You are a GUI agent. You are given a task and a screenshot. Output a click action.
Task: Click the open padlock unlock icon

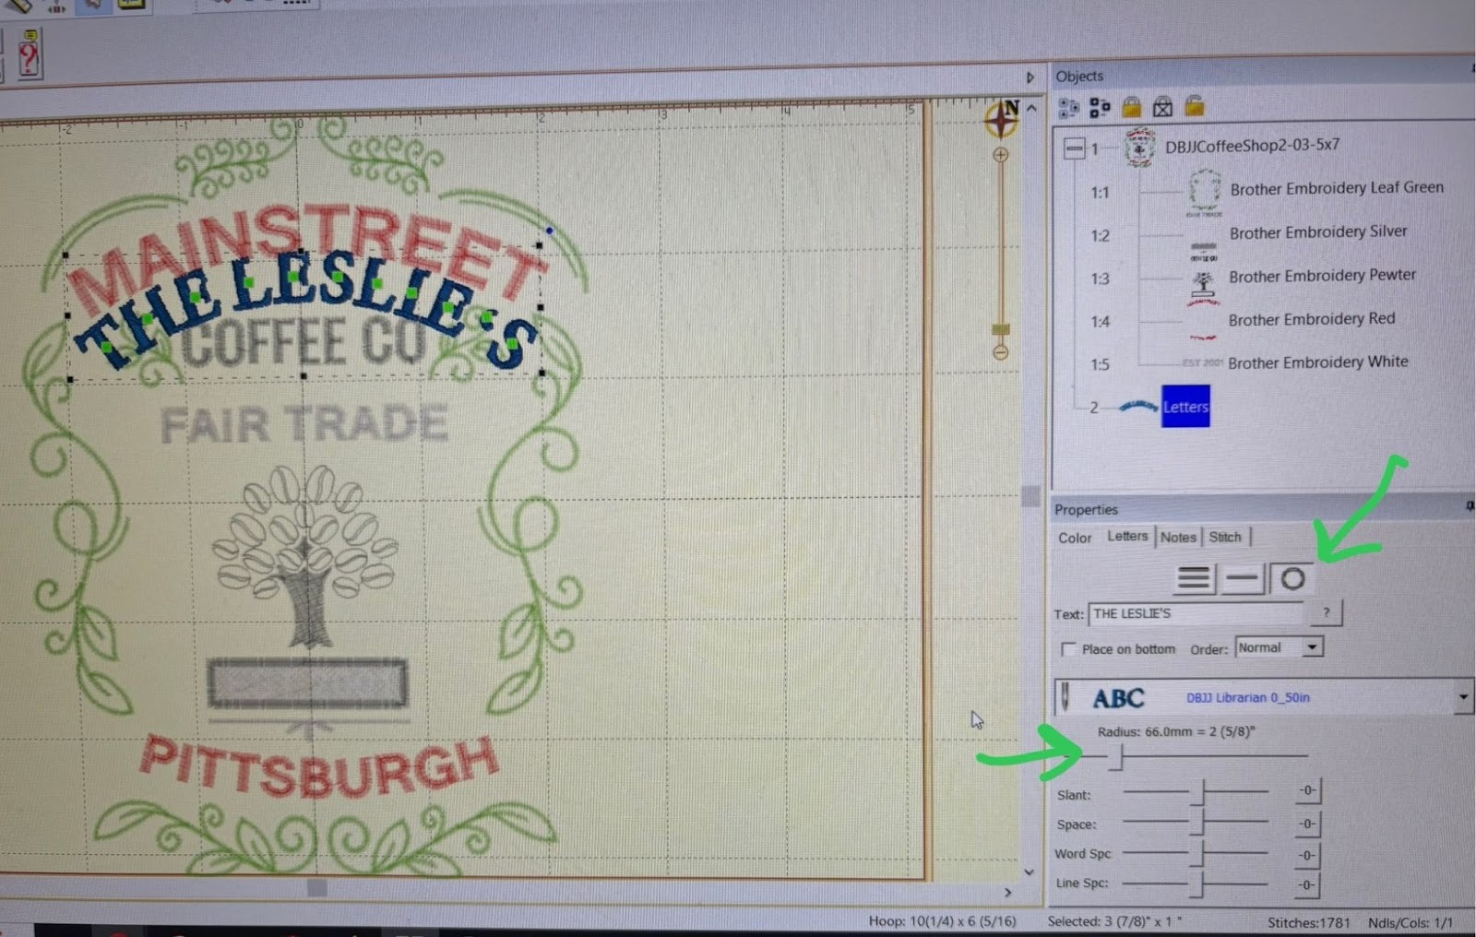pos(1195,106)
